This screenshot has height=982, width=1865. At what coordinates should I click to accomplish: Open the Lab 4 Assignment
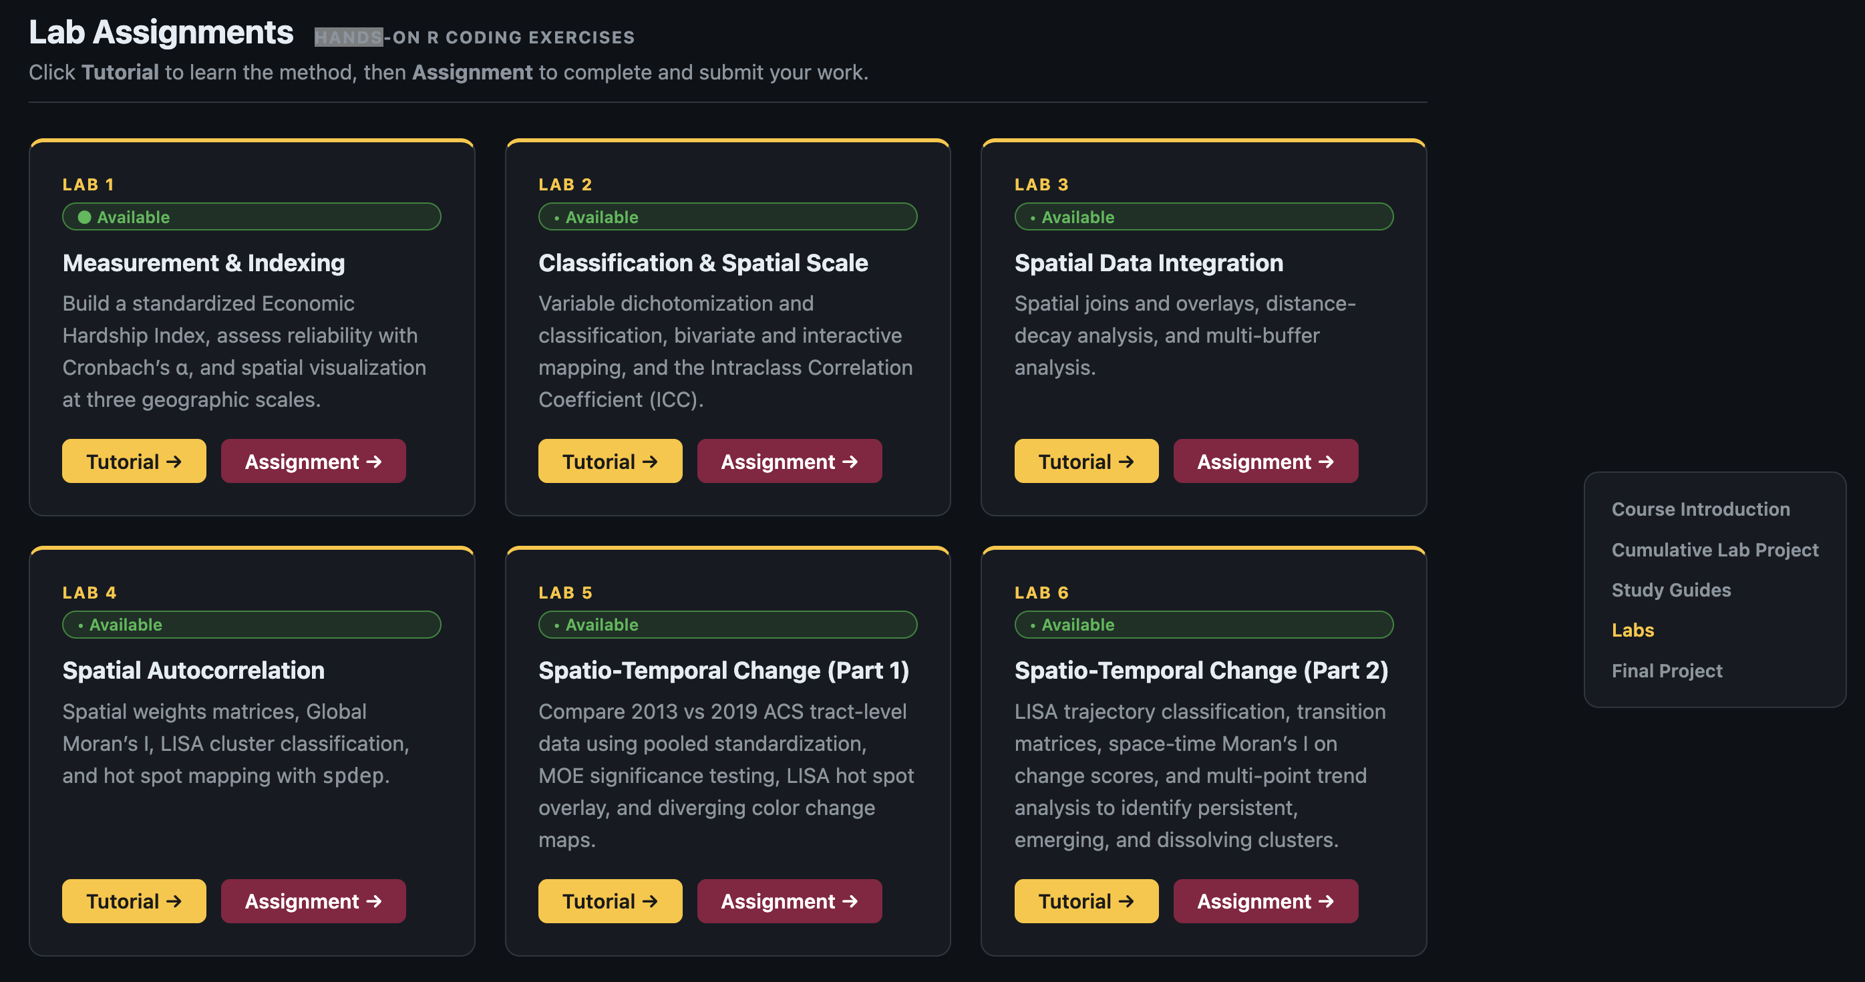[313, 901]
